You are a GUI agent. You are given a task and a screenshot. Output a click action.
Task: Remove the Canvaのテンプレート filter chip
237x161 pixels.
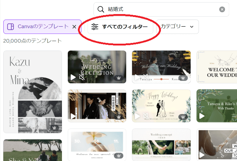click(x=74, y=27)
